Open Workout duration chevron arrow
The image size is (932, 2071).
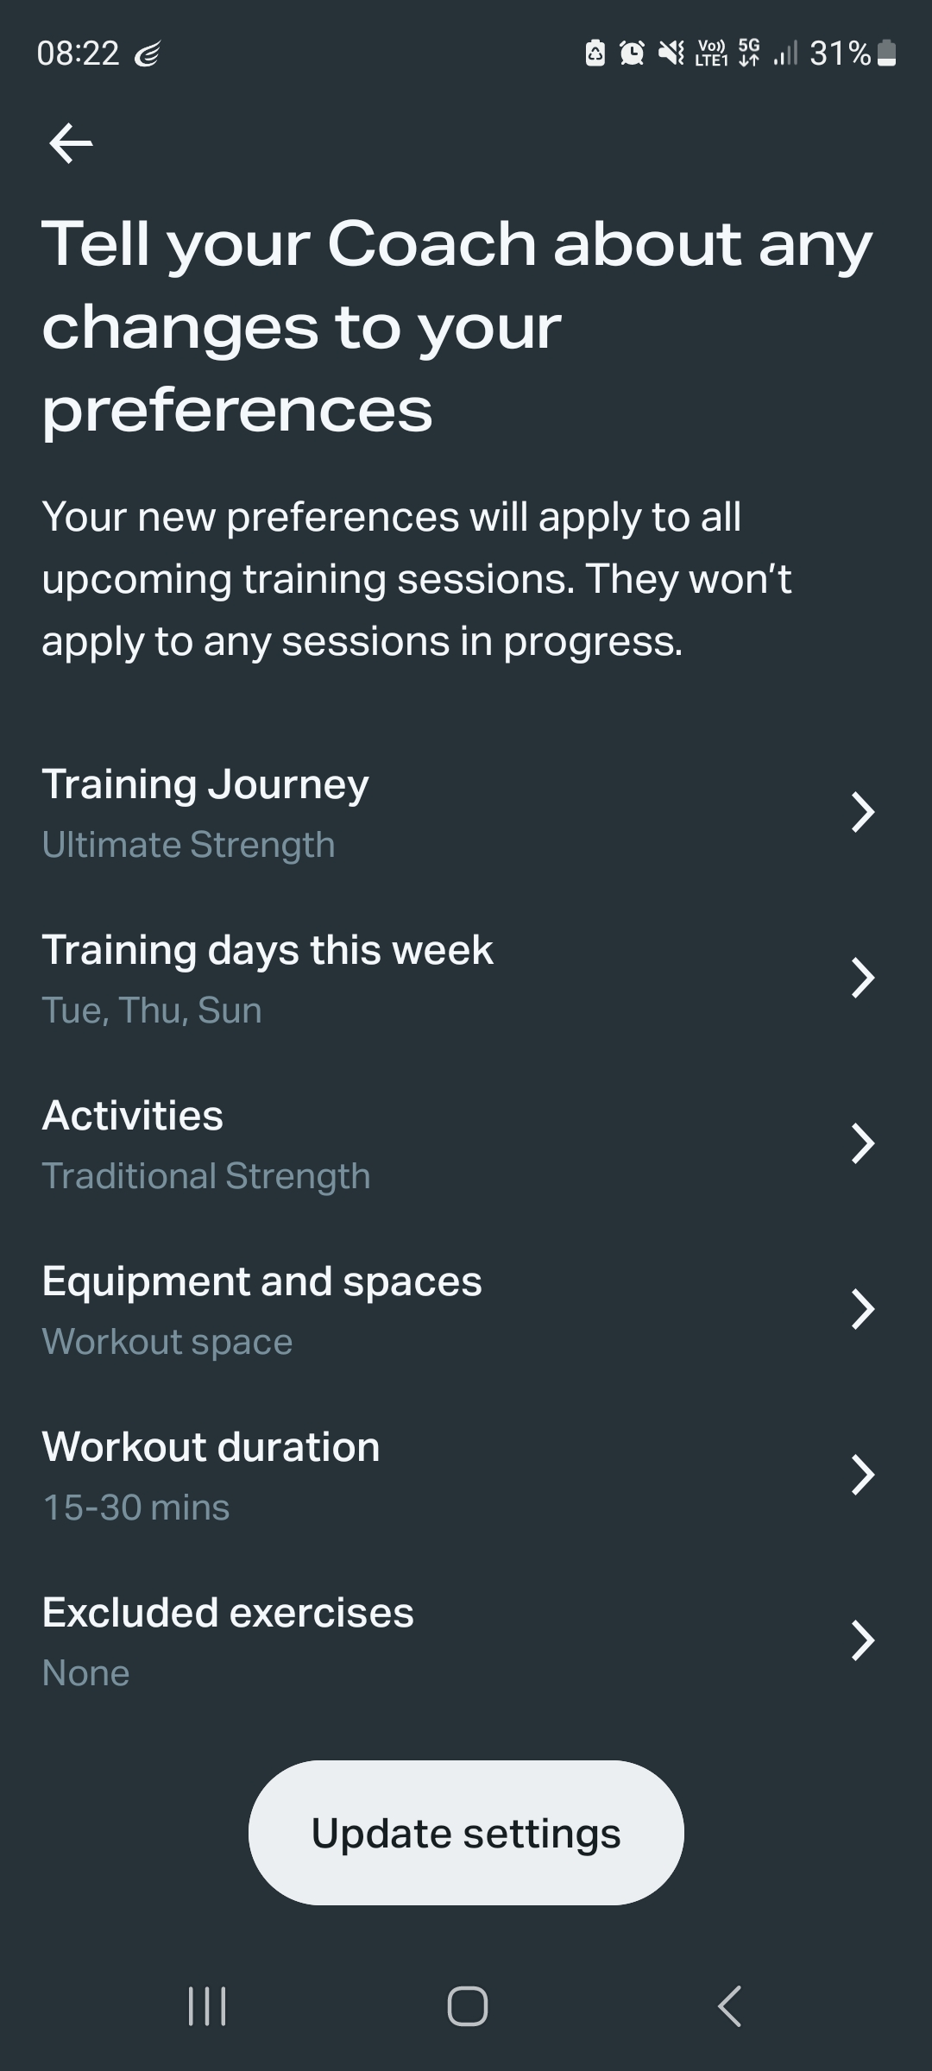[x=863, y=1475]
